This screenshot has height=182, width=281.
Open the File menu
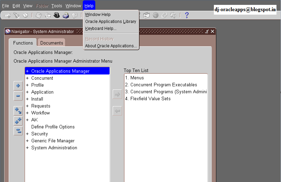[x=5, y=6]
